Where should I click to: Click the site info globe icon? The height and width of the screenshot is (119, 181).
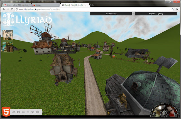[17, 9]
